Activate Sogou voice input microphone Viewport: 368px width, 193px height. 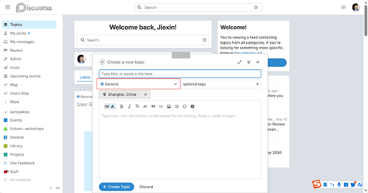[339, 185]
